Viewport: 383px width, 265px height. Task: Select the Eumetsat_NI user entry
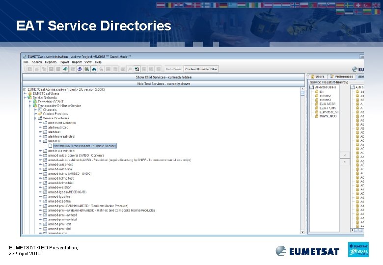[x=329, y=112]
